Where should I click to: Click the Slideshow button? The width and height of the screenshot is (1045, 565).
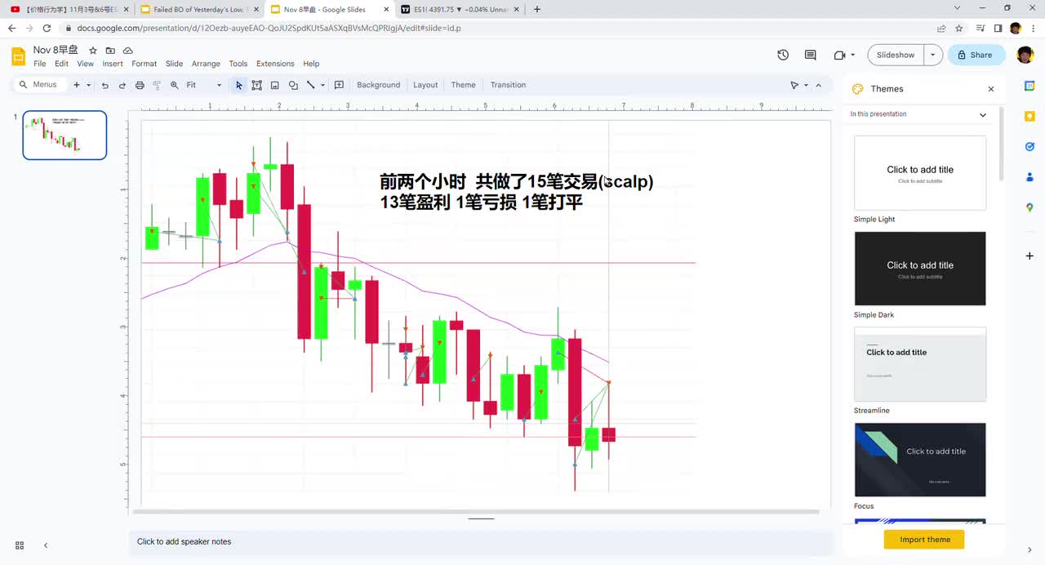(x=896, y=55)
